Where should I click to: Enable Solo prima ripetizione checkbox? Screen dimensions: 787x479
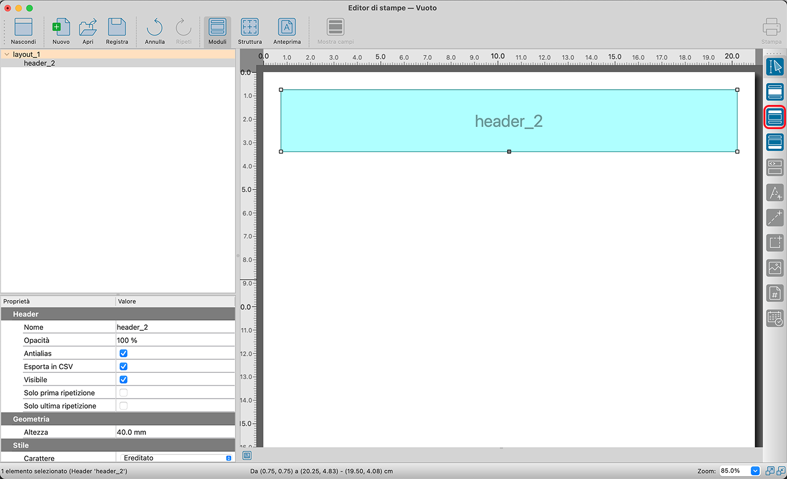pyautogui.click(x=124, y=393)
